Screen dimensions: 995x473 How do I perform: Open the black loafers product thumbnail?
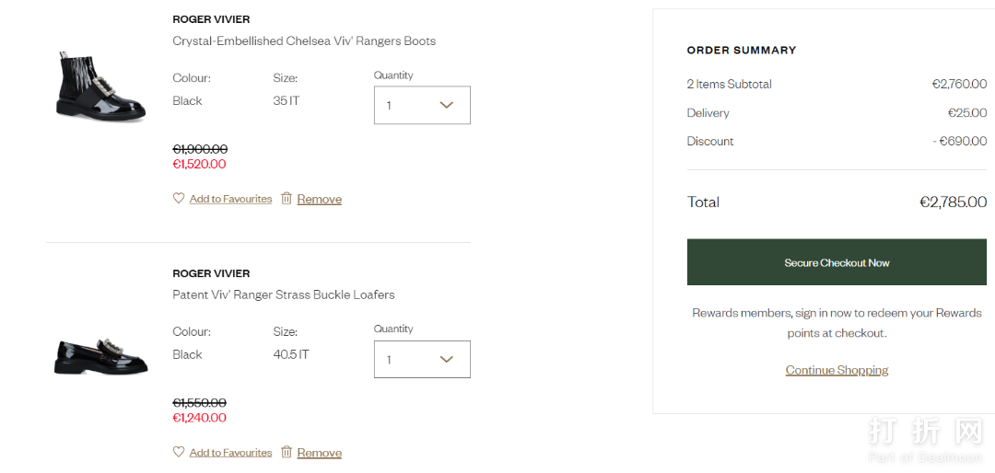tap(100, 352)
